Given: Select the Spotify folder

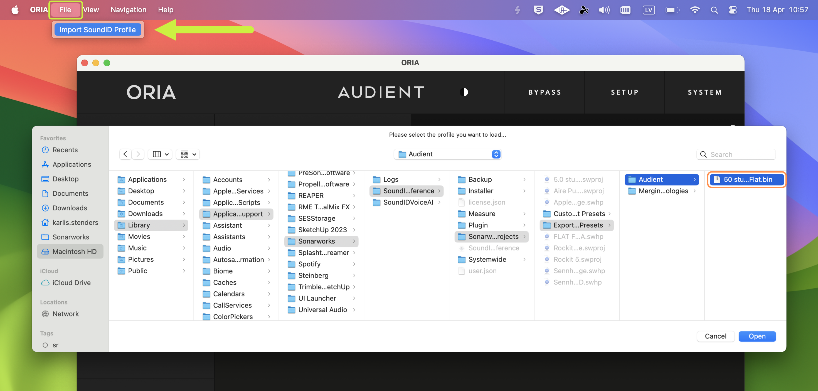Looking at the screenshot, I should pos(321,264).
